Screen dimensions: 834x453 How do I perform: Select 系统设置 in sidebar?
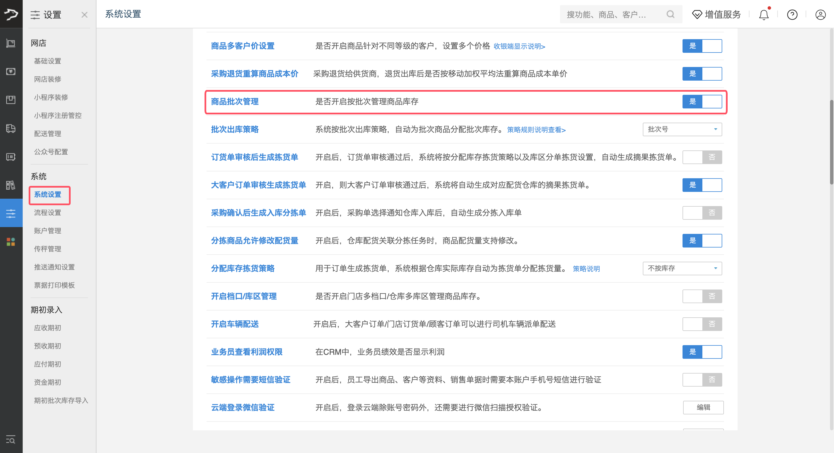tap(48, 194)
